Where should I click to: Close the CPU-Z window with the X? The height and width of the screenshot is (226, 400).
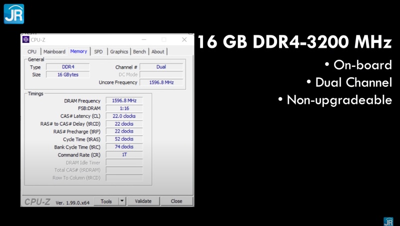click(184, 40)
